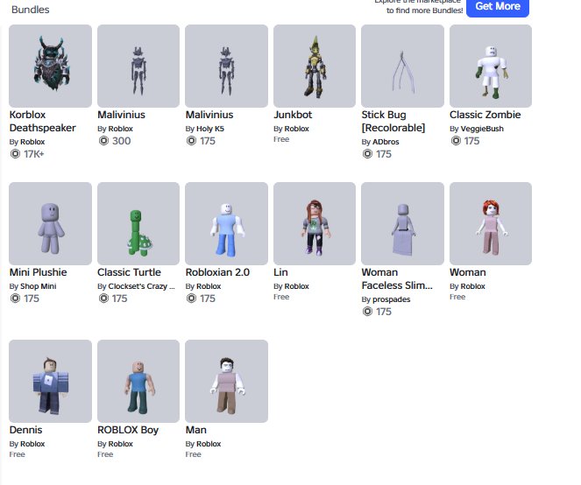Open the Malivinius bundle image priced 300
This screenshot has height=485, width=581.
(x=138, y=66)
